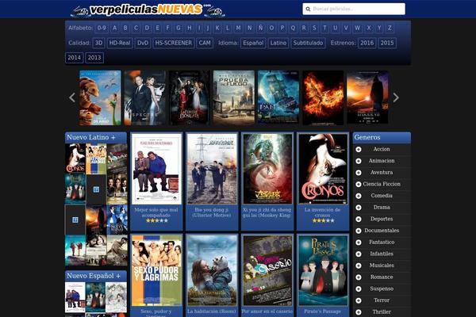Expand the Nuevo Español + section
The image size is (476, 317).
[94, 276]
